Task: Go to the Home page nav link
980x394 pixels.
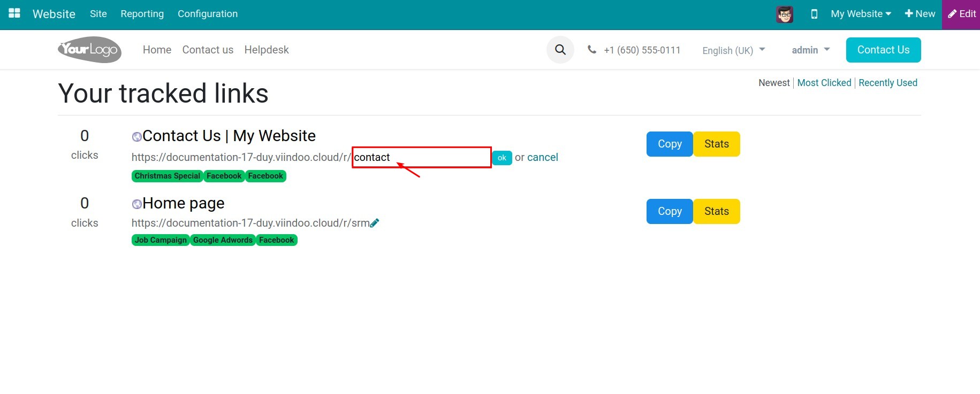Action: click(x=157, y=50)
